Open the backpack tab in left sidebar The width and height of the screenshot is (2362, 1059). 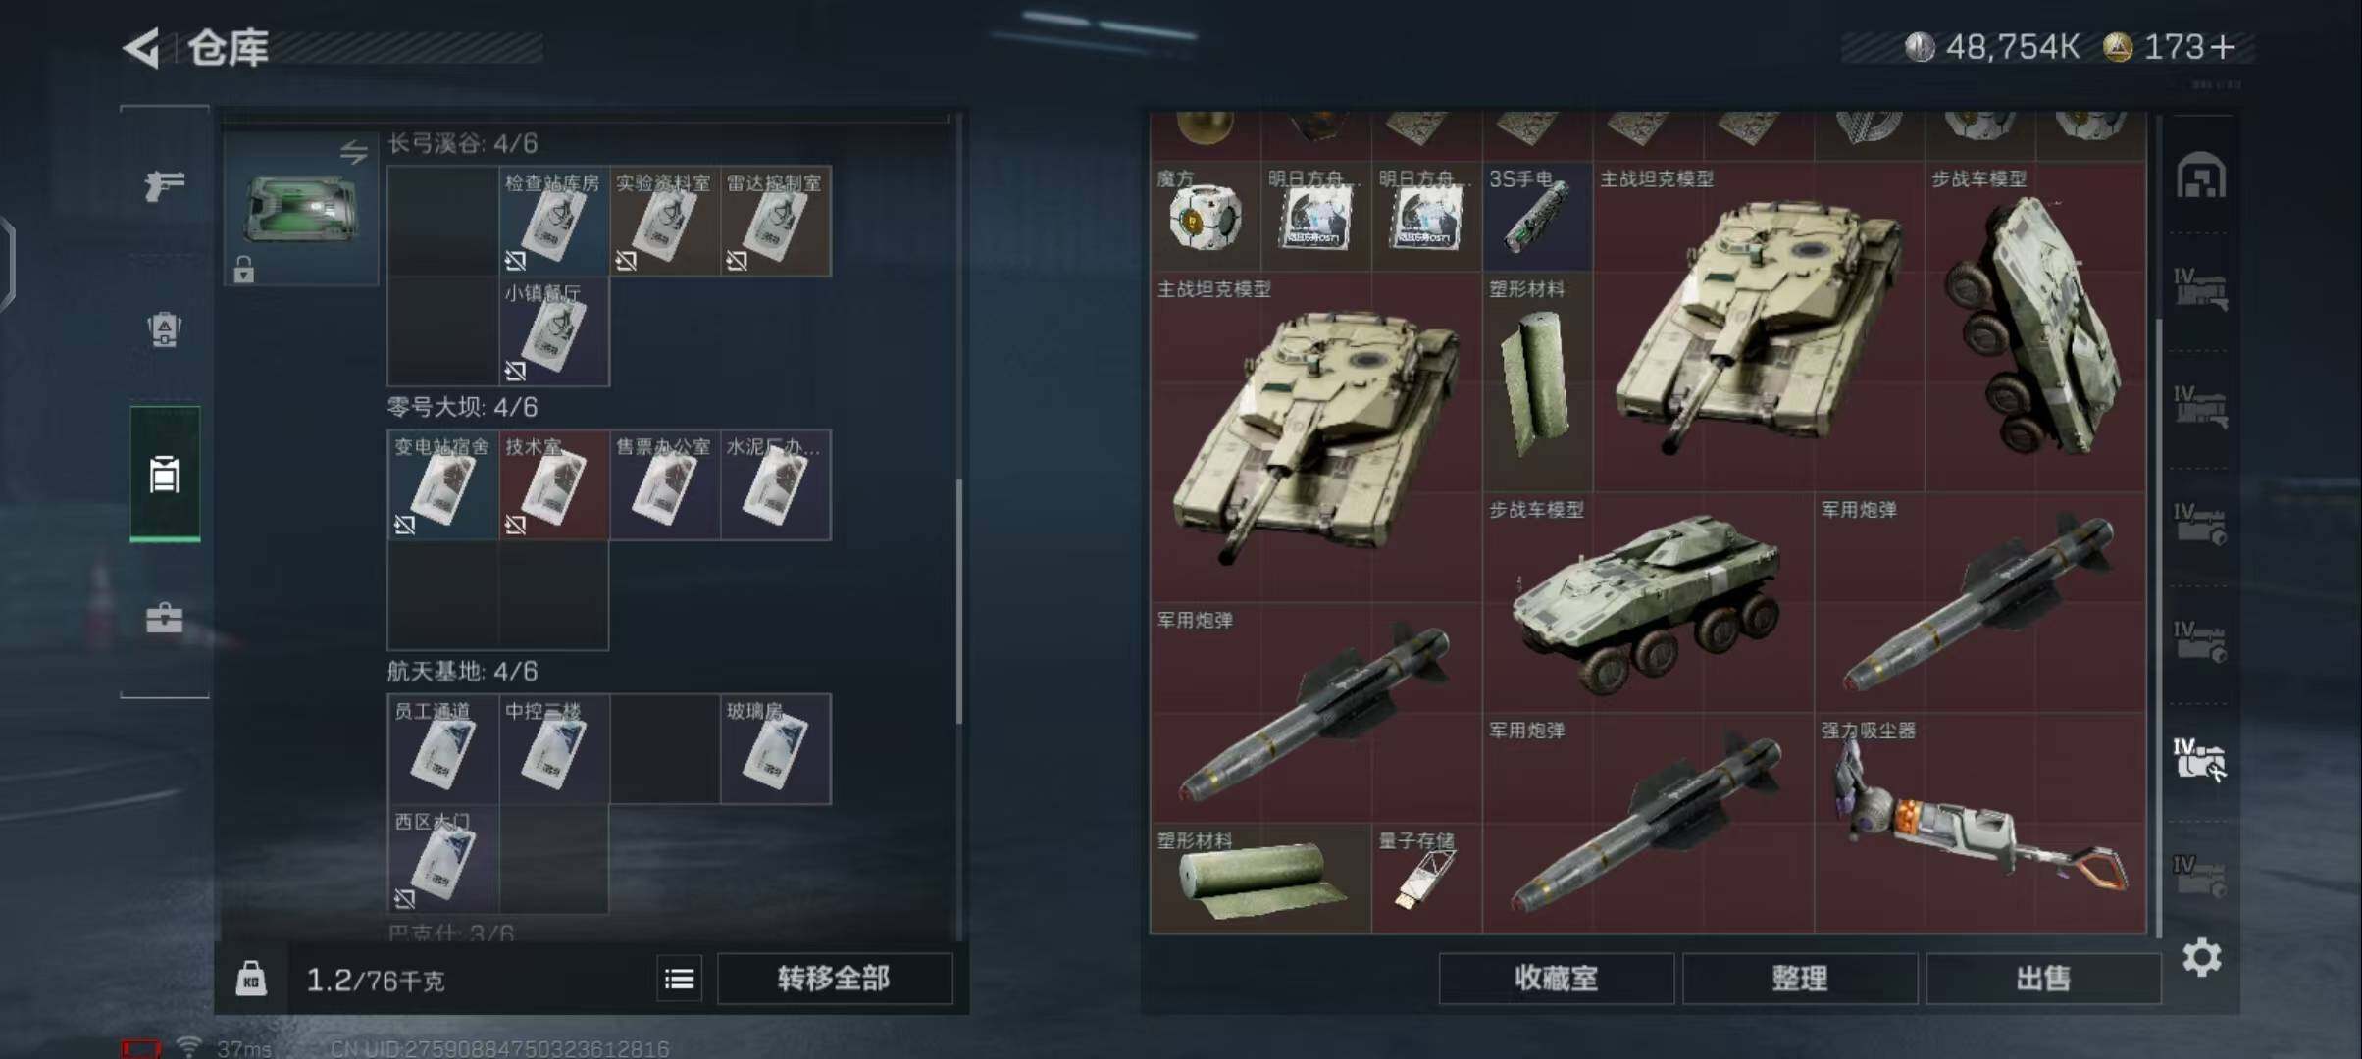[164, 329]
